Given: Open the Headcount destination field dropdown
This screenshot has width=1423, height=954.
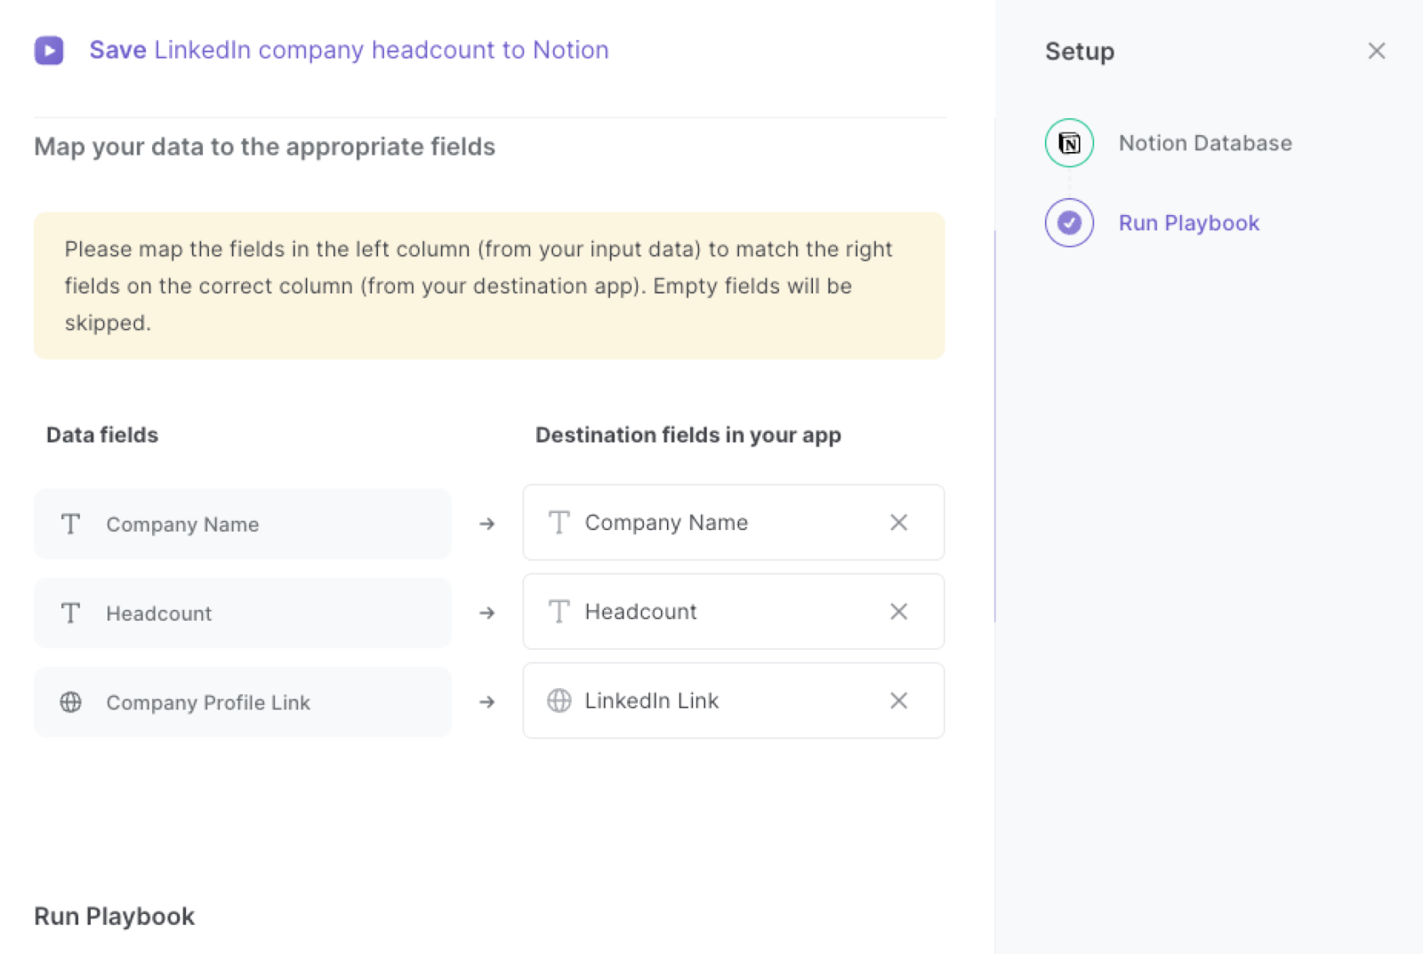Looking at the screenshot, I should (734, 612).
